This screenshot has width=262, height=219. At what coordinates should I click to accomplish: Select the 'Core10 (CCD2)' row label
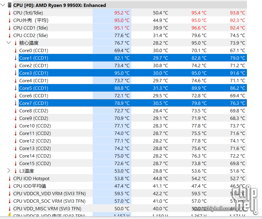[35, 126]
